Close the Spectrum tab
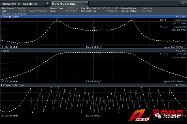 click(x=47, y=4)
